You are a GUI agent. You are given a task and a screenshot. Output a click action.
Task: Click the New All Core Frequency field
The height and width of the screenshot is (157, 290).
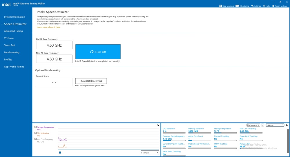[x=54, y=59]
